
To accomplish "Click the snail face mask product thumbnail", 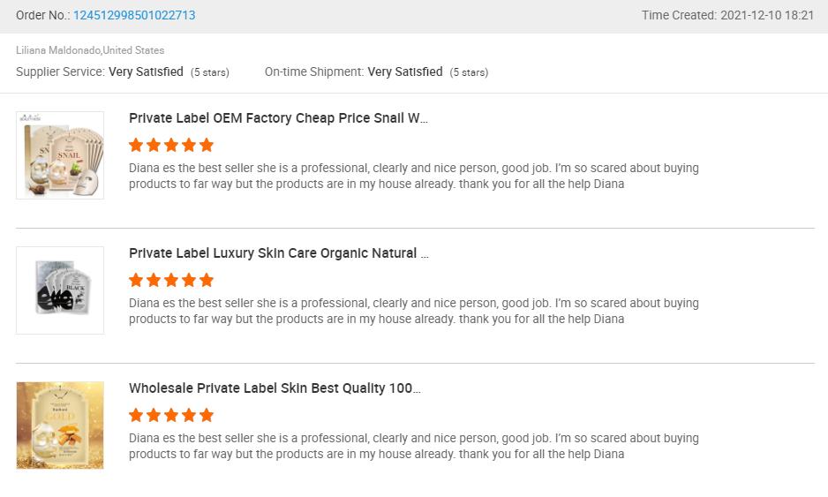I will pos(60,155).
